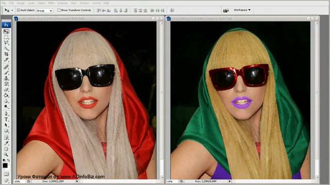
Task: Click Align top edges icon
Action: click(x=98, y=10)
